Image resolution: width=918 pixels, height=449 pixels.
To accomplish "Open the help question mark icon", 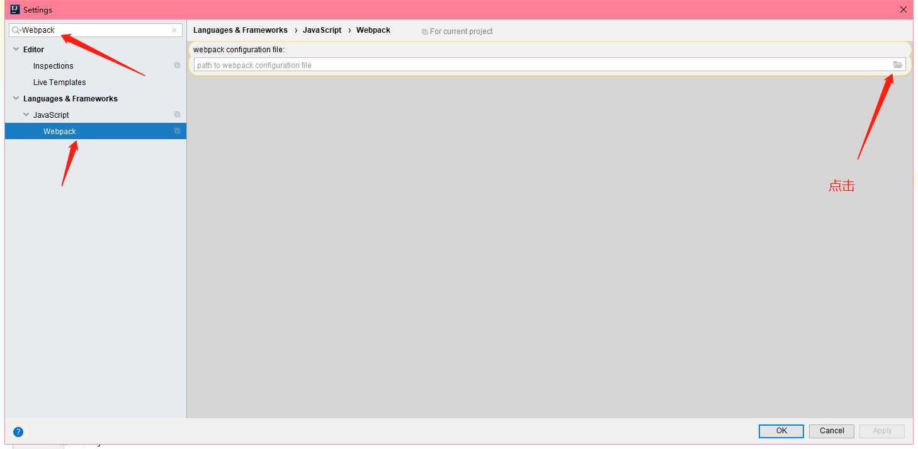I will (18, 432).
